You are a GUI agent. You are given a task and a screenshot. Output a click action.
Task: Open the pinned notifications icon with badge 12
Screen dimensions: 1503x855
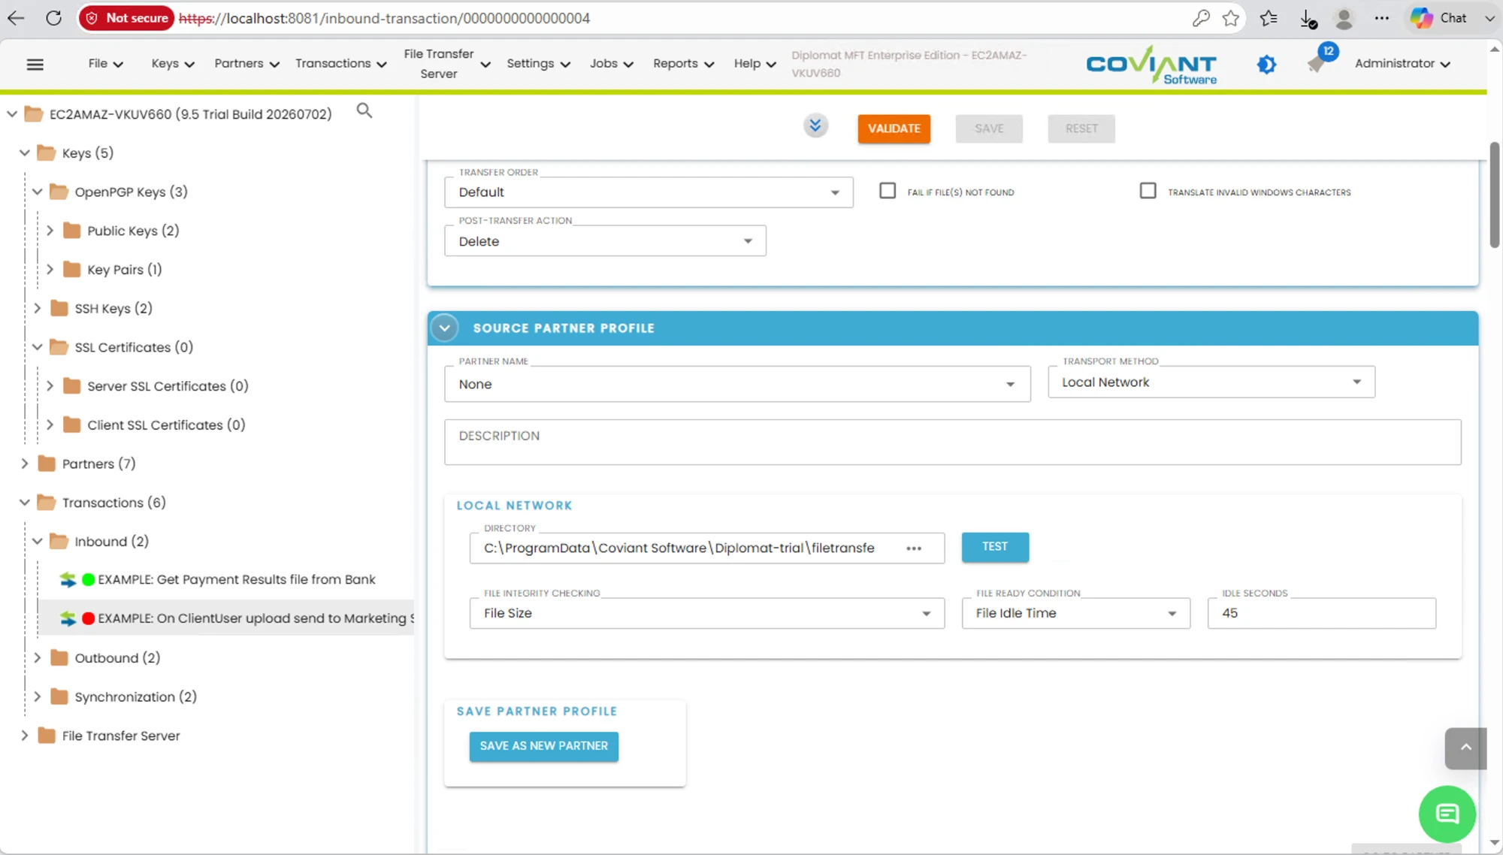(x=1318, y=62)
